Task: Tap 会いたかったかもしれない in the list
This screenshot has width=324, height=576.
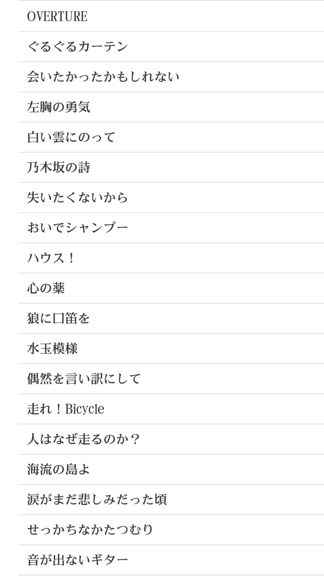Action: click(103, 77)
